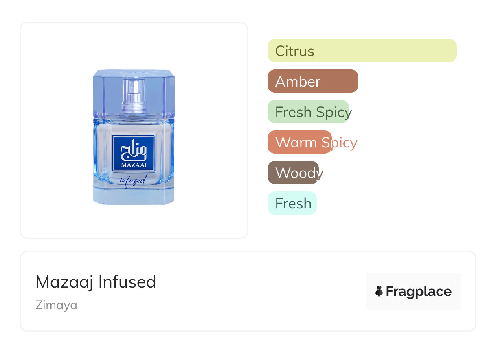
Task: Choose the Fresh Spicy accord bar
Action: (x=308, y=112)
